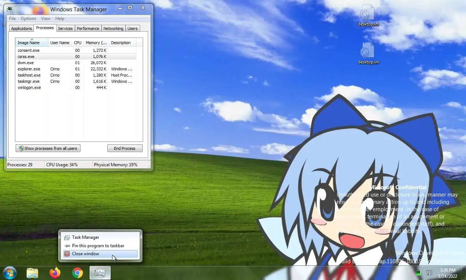Click the End Process button

click(x=125, y=148)
